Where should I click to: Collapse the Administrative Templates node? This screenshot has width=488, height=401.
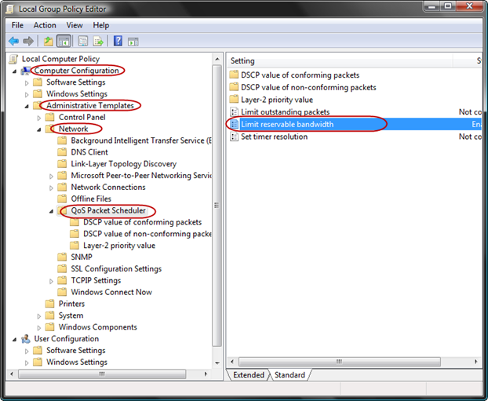coord(27,106)
